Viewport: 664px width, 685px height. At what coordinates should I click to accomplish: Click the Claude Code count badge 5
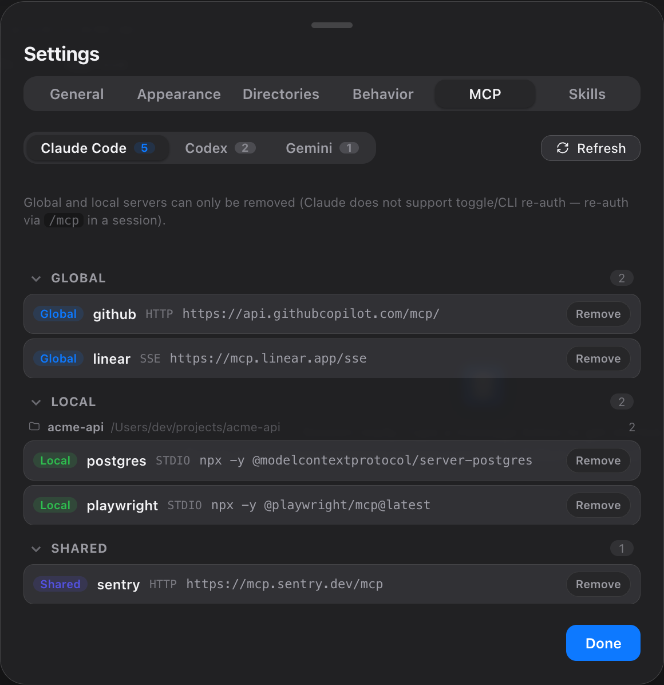pyautogui.click(x=144, y=148)
